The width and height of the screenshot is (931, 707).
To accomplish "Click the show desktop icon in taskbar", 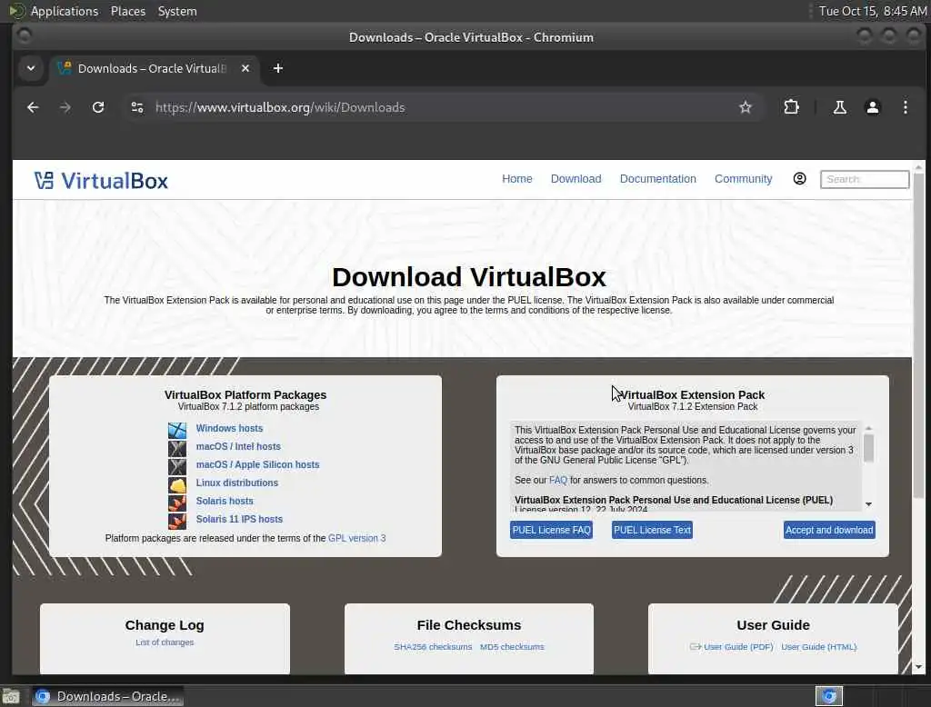I will coord(10,696).
